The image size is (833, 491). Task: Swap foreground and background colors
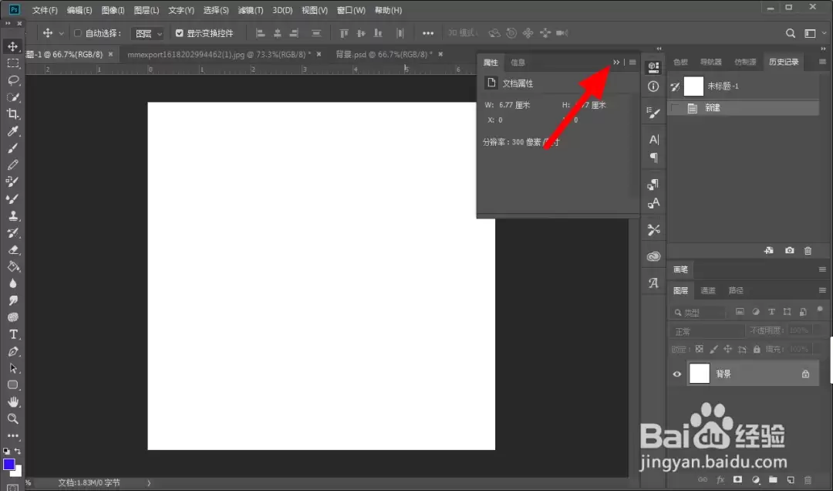point(18,451)
